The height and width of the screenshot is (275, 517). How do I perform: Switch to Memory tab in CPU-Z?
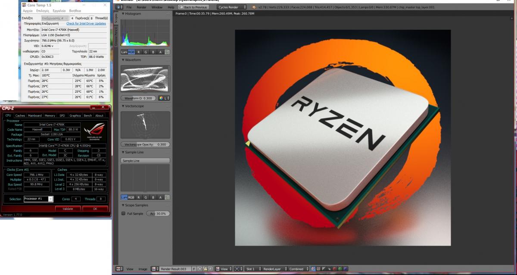[50, 116]
